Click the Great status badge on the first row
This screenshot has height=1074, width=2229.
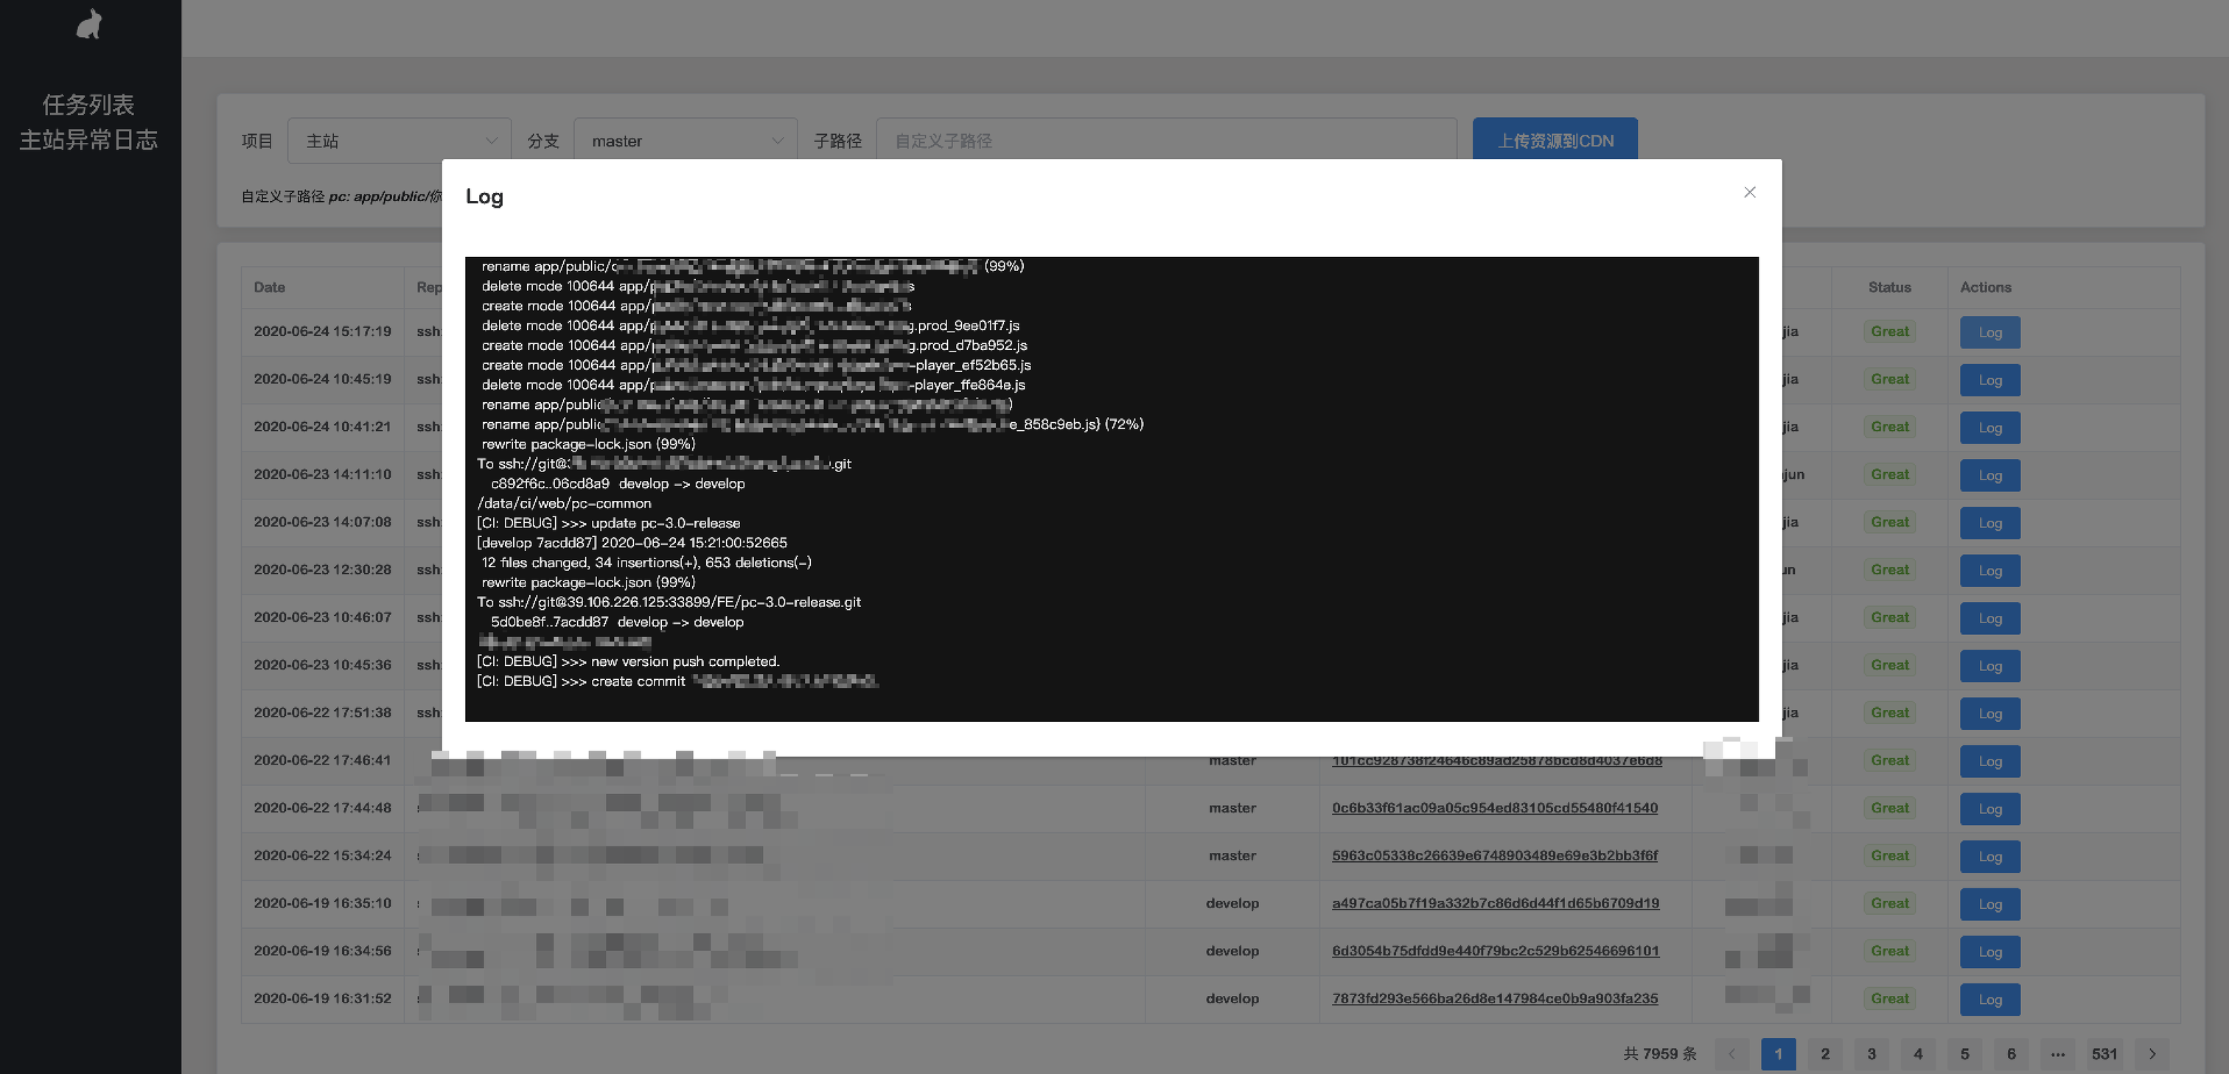pos(1889,331)
